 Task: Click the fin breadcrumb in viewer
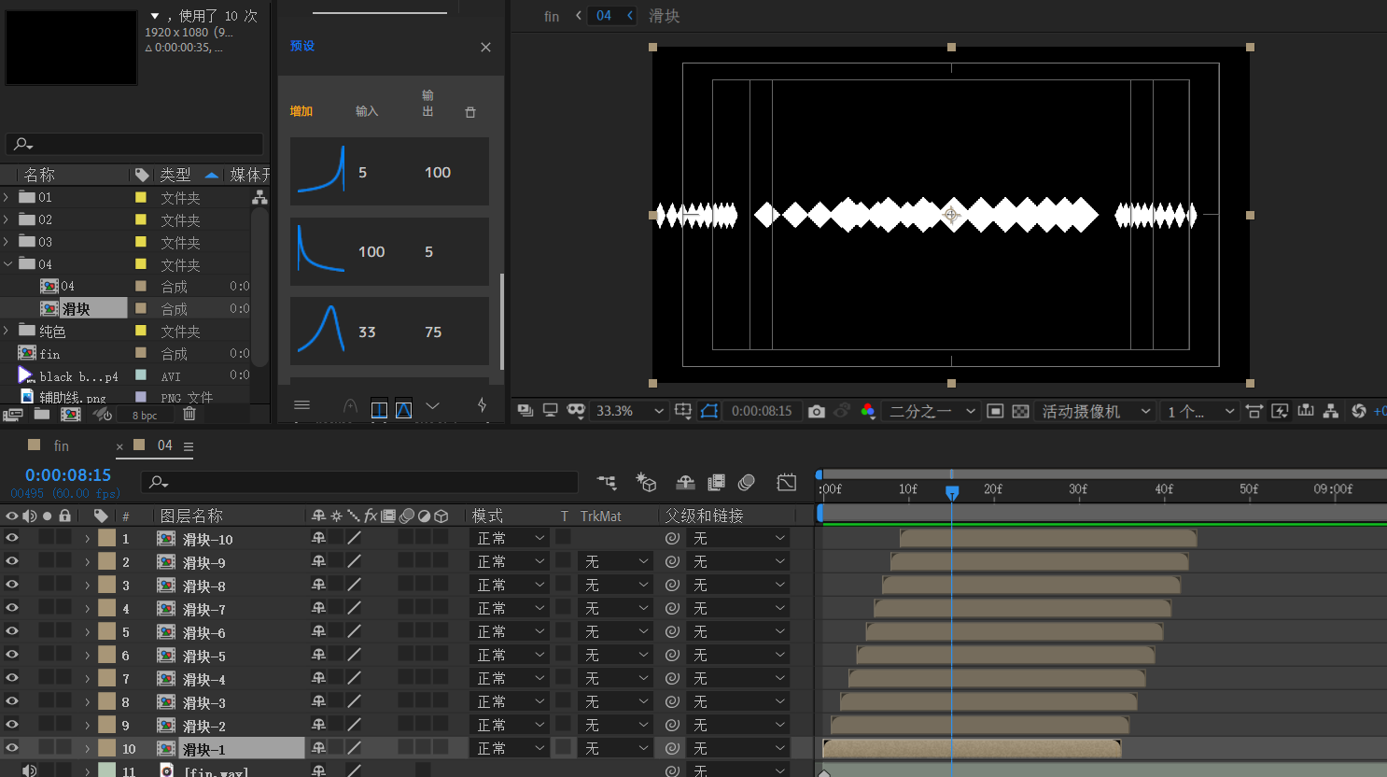pyautogui.click(x=552, y=16)
